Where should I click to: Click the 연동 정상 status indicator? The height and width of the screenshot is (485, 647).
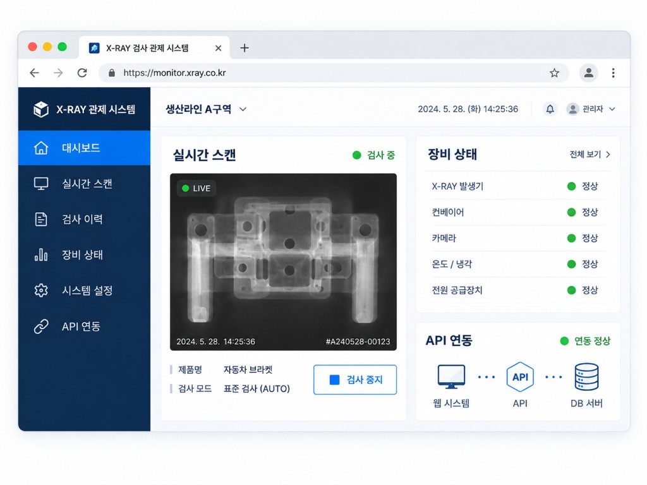click(x=585, y=340)
